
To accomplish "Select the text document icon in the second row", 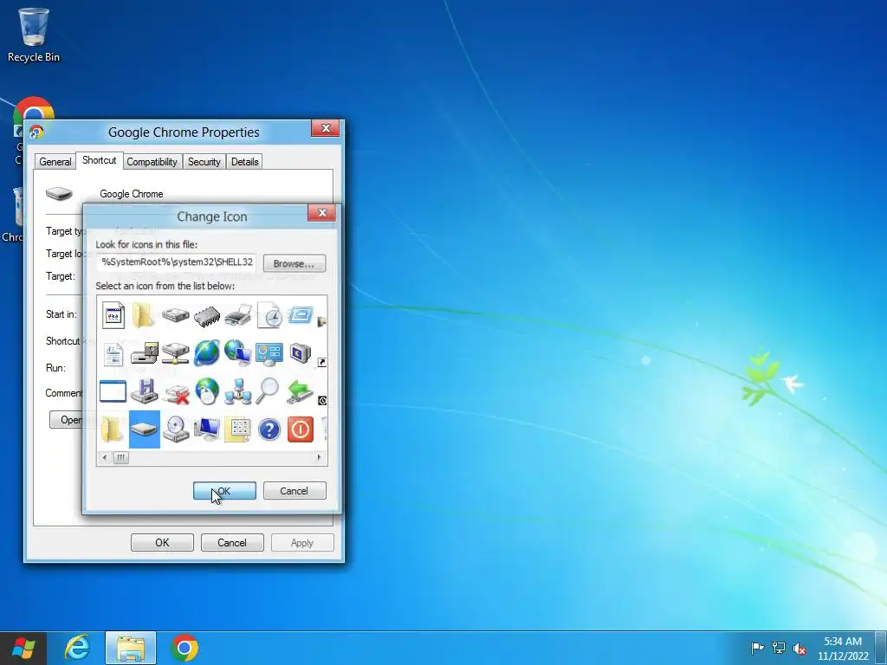I will pos(113,354).
